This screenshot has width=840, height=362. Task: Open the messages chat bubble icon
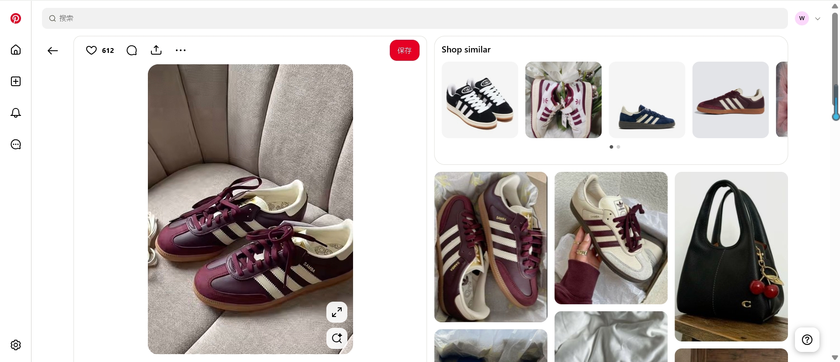(16, 144)
